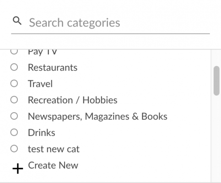Click the Travel category label
This screenshot has width=221, height=183.
pos(40,84)
